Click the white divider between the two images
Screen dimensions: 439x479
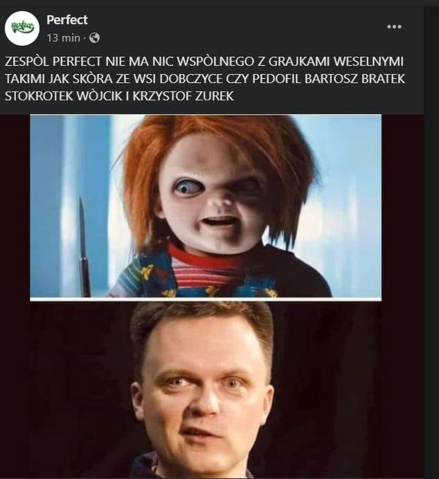(x=206, y=299)
